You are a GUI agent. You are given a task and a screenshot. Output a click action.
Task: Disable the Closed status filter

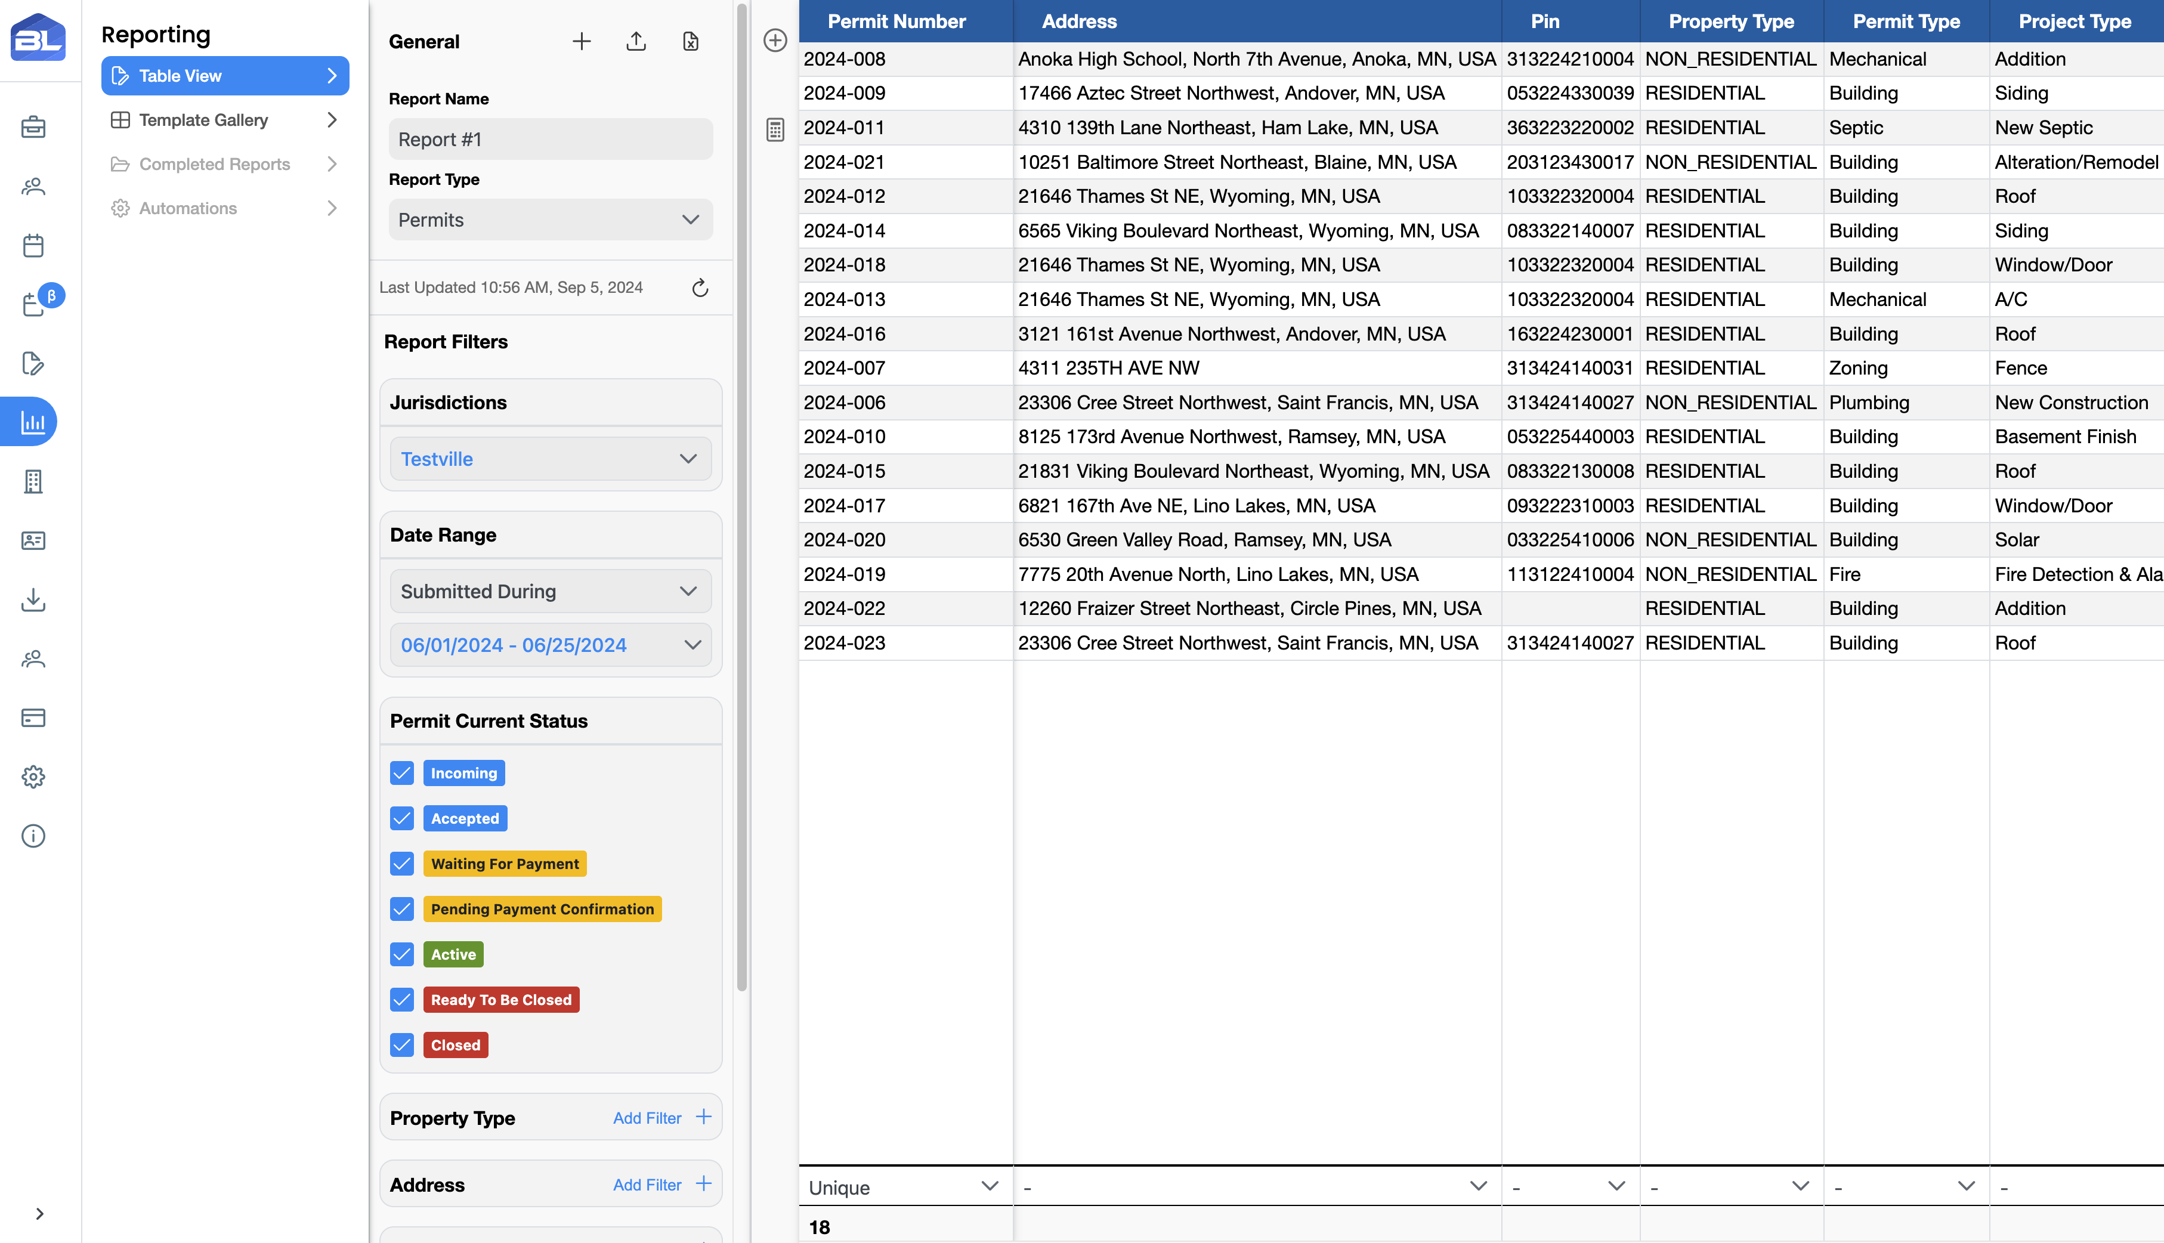pyautogui.click(x=401, y=1044)
